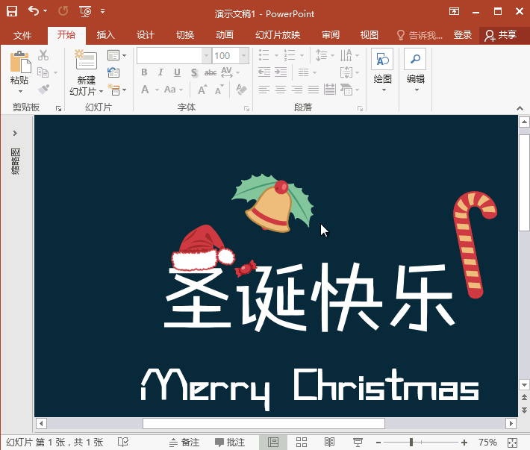The height and width of the screenshot is (450, 530).
Task: Click the Share (共享) button
Action: pyautogui.click(x=500, y=35)
